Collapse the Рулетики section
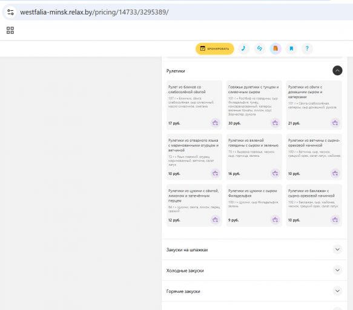 click(x=337, y=71)
